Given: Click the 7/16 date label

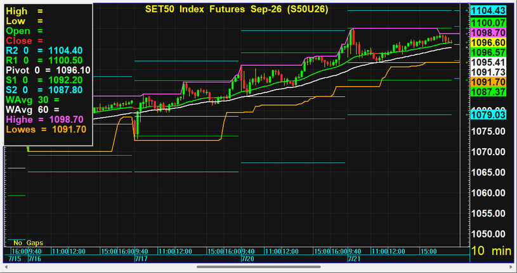Looking at the screenshot, I should pyautogui.click(x=35, y=258).
